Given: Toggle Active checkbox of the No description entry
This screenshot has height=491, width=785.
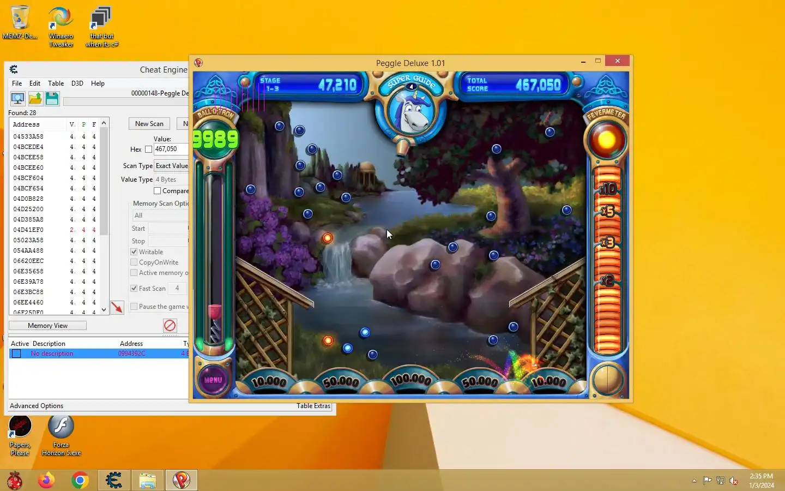Looking at the screenshot, I should tap(16, 354).
